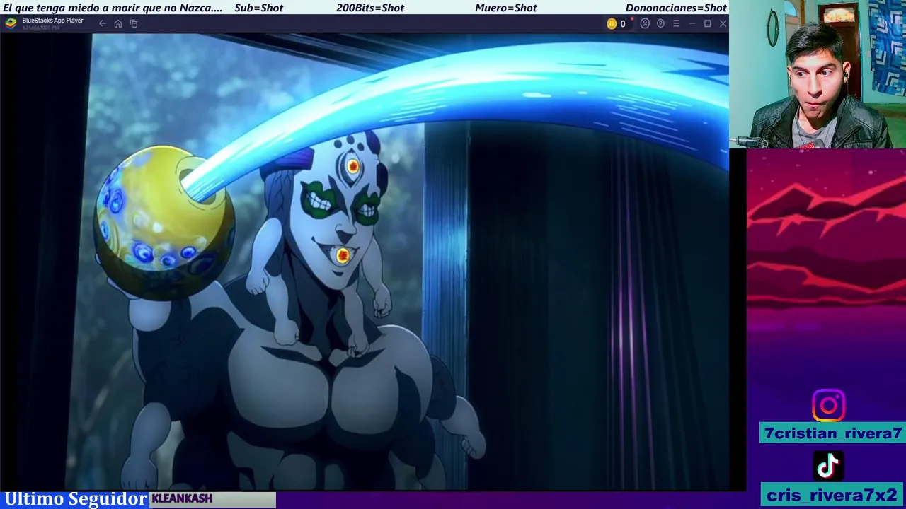Open the BlueStacks help question mark icon

coord(660,23)
